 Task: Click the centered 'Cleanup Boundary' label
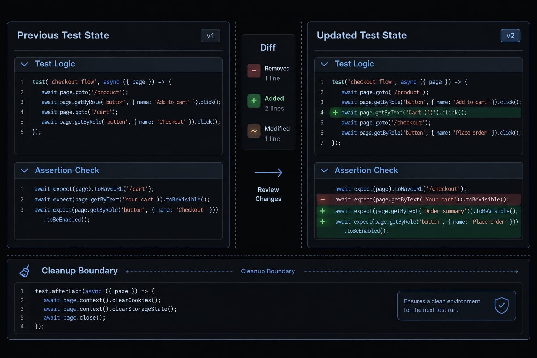(268, 271)
